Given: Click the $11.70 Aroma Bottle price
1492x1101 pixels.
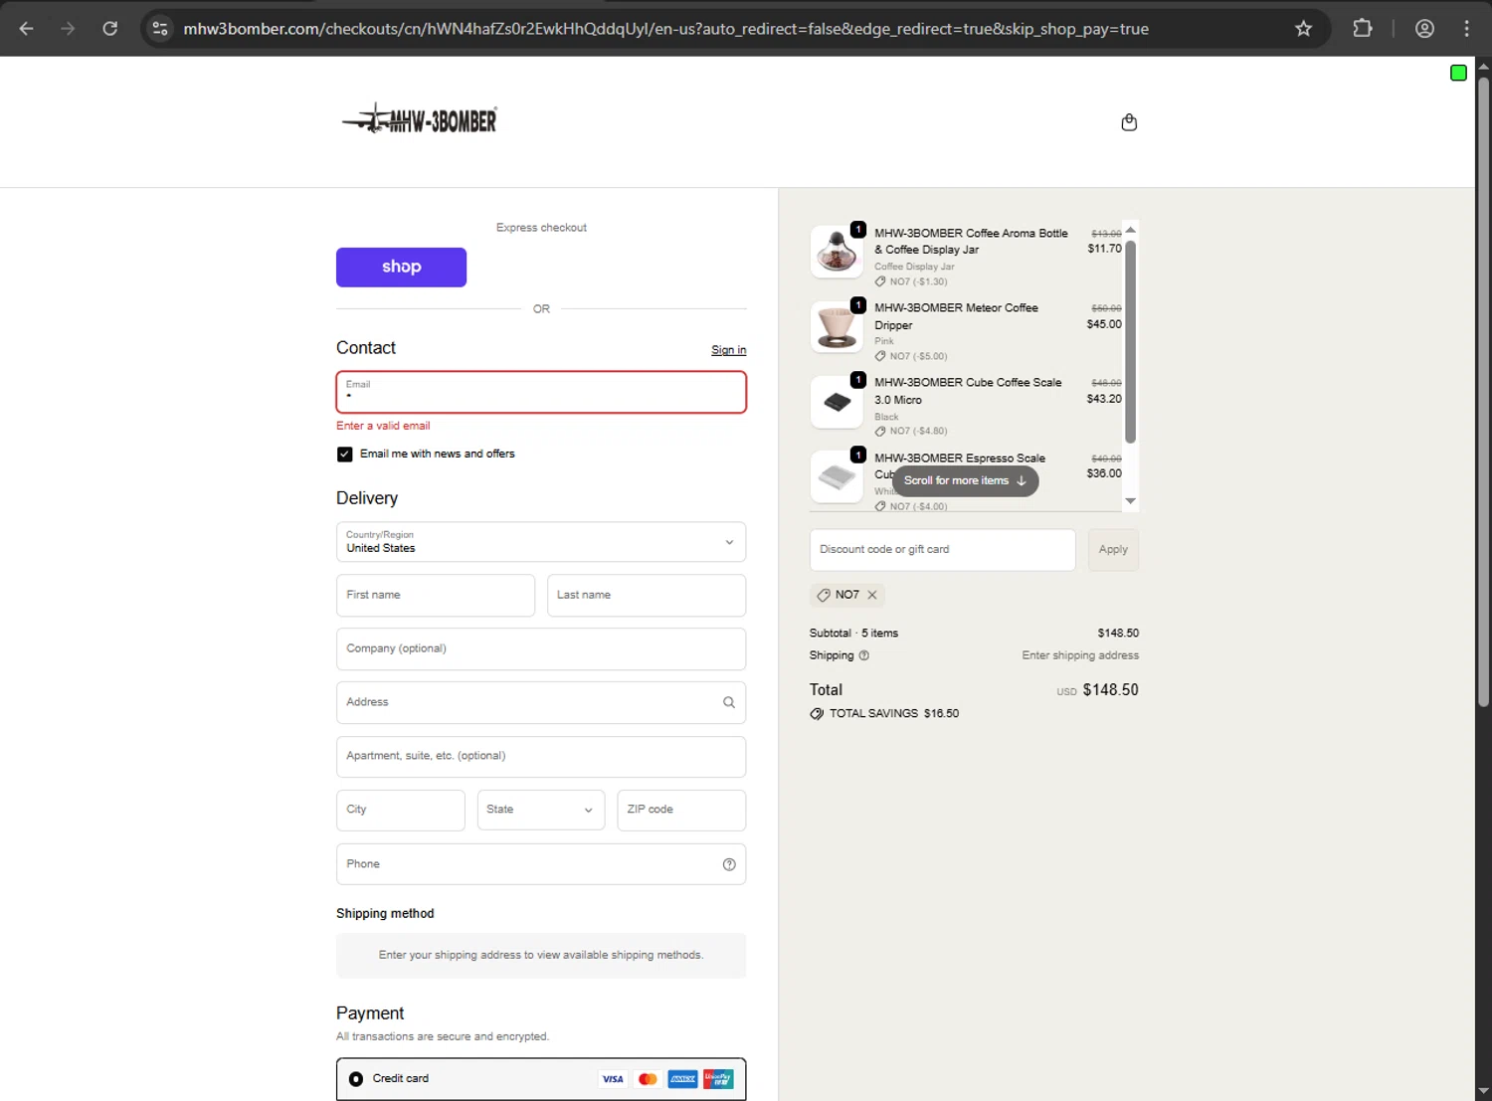Looking at the screenshot, I should pos(1104,249).
